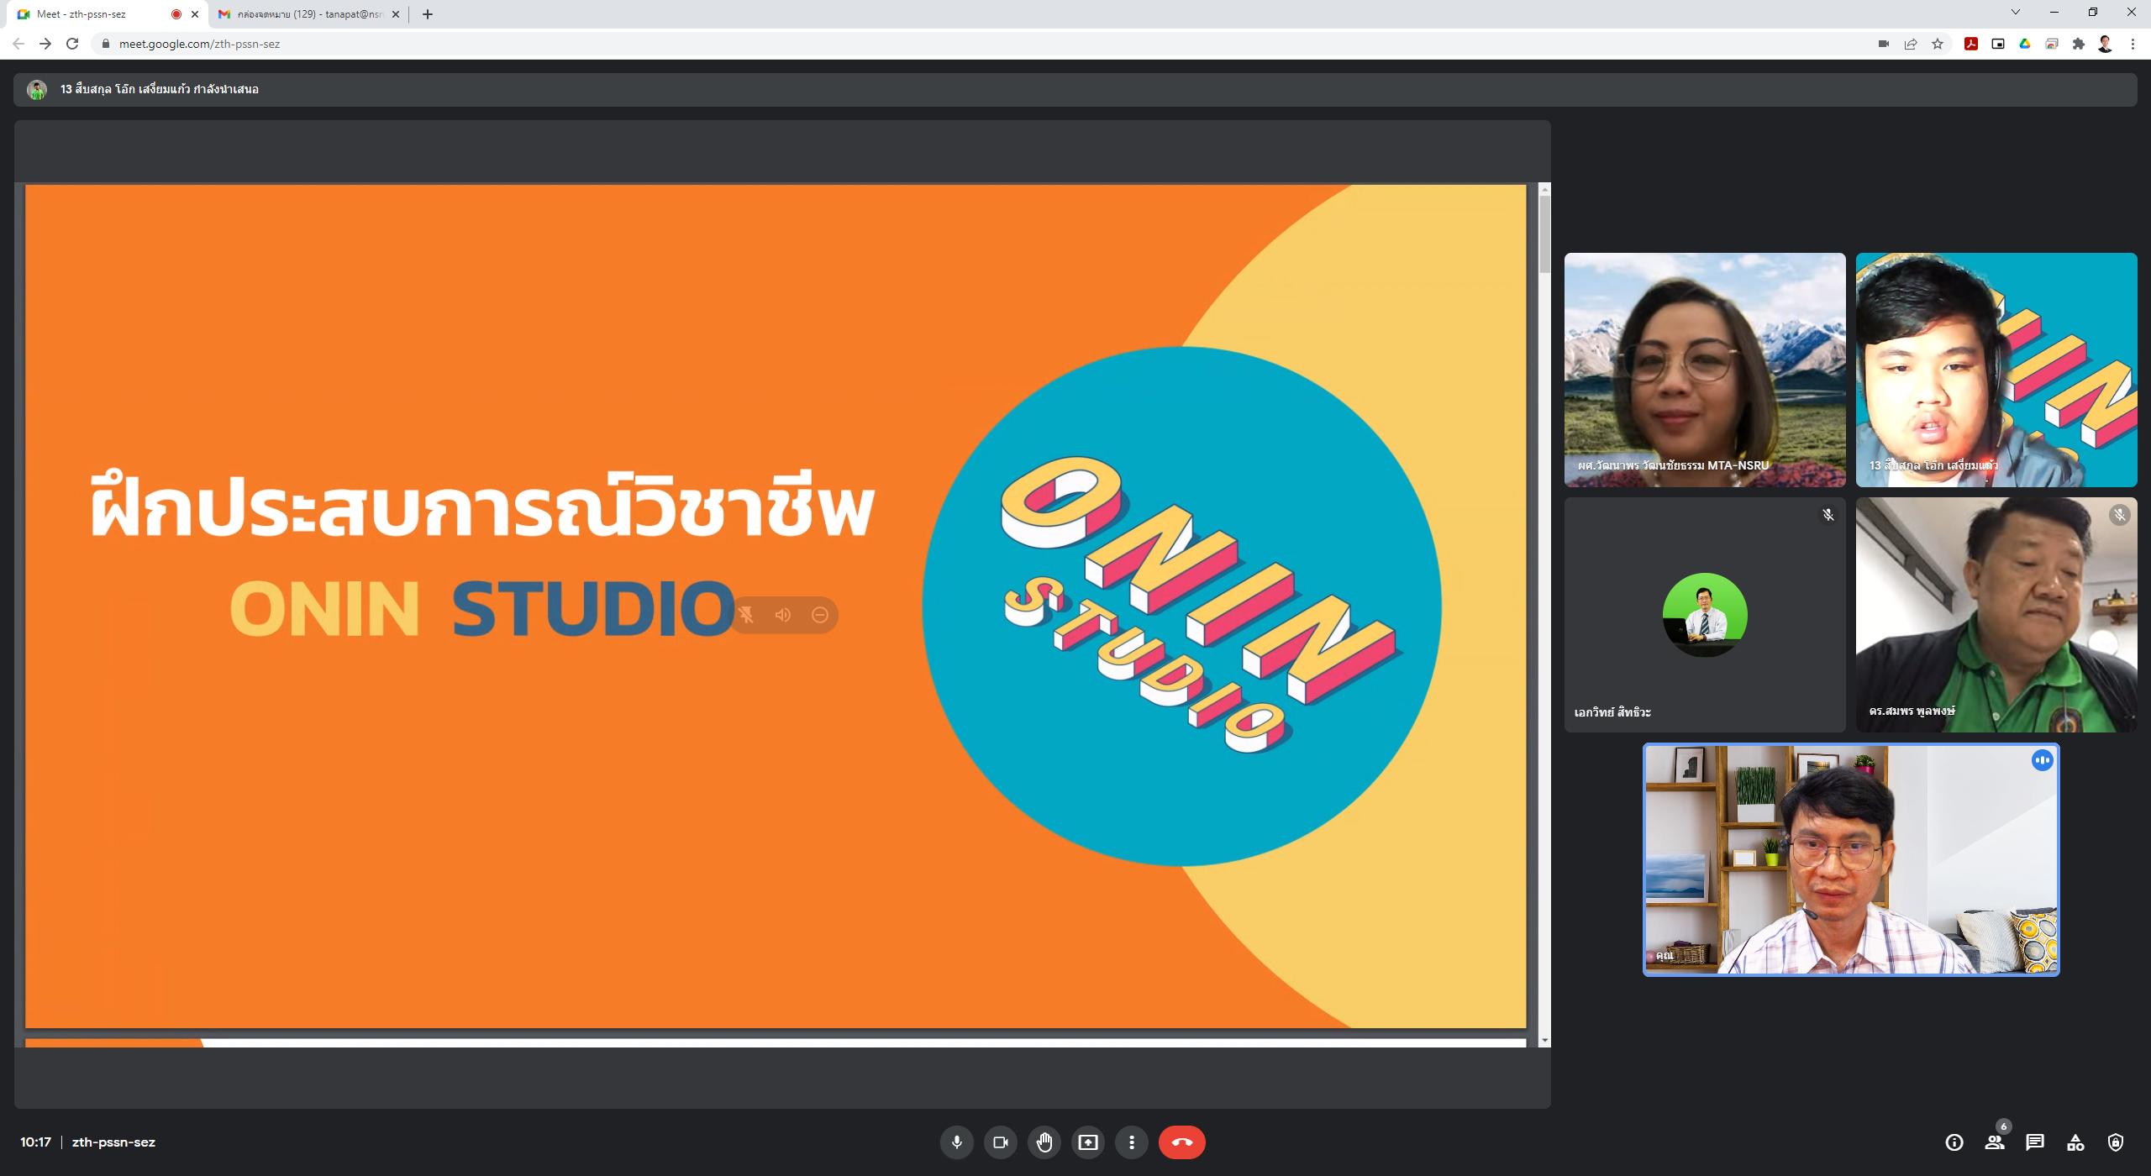Go back with the browser back arrow

click(18, 44)
